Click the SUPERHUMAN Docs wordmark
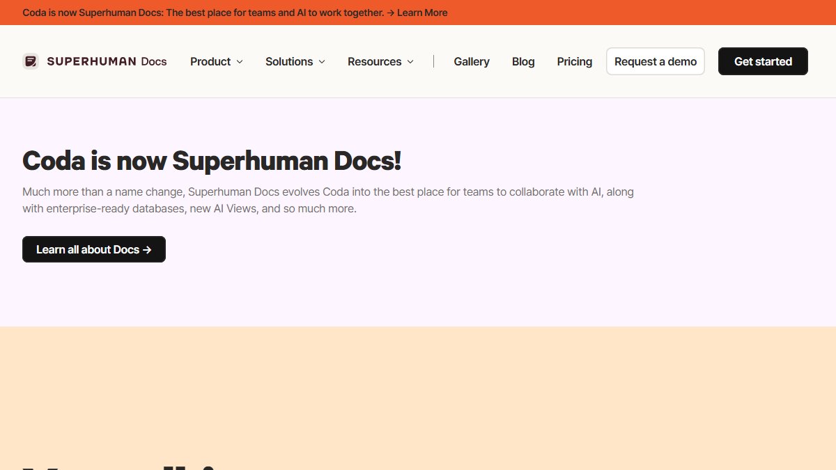Image resolution: width=836 pixels, height=470 pixels. (107, 61)
